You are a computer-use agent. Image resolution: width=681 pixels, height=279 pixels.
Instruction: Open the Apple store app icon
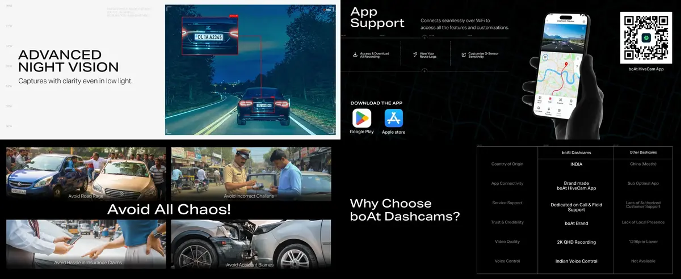(x=393, y=118)
